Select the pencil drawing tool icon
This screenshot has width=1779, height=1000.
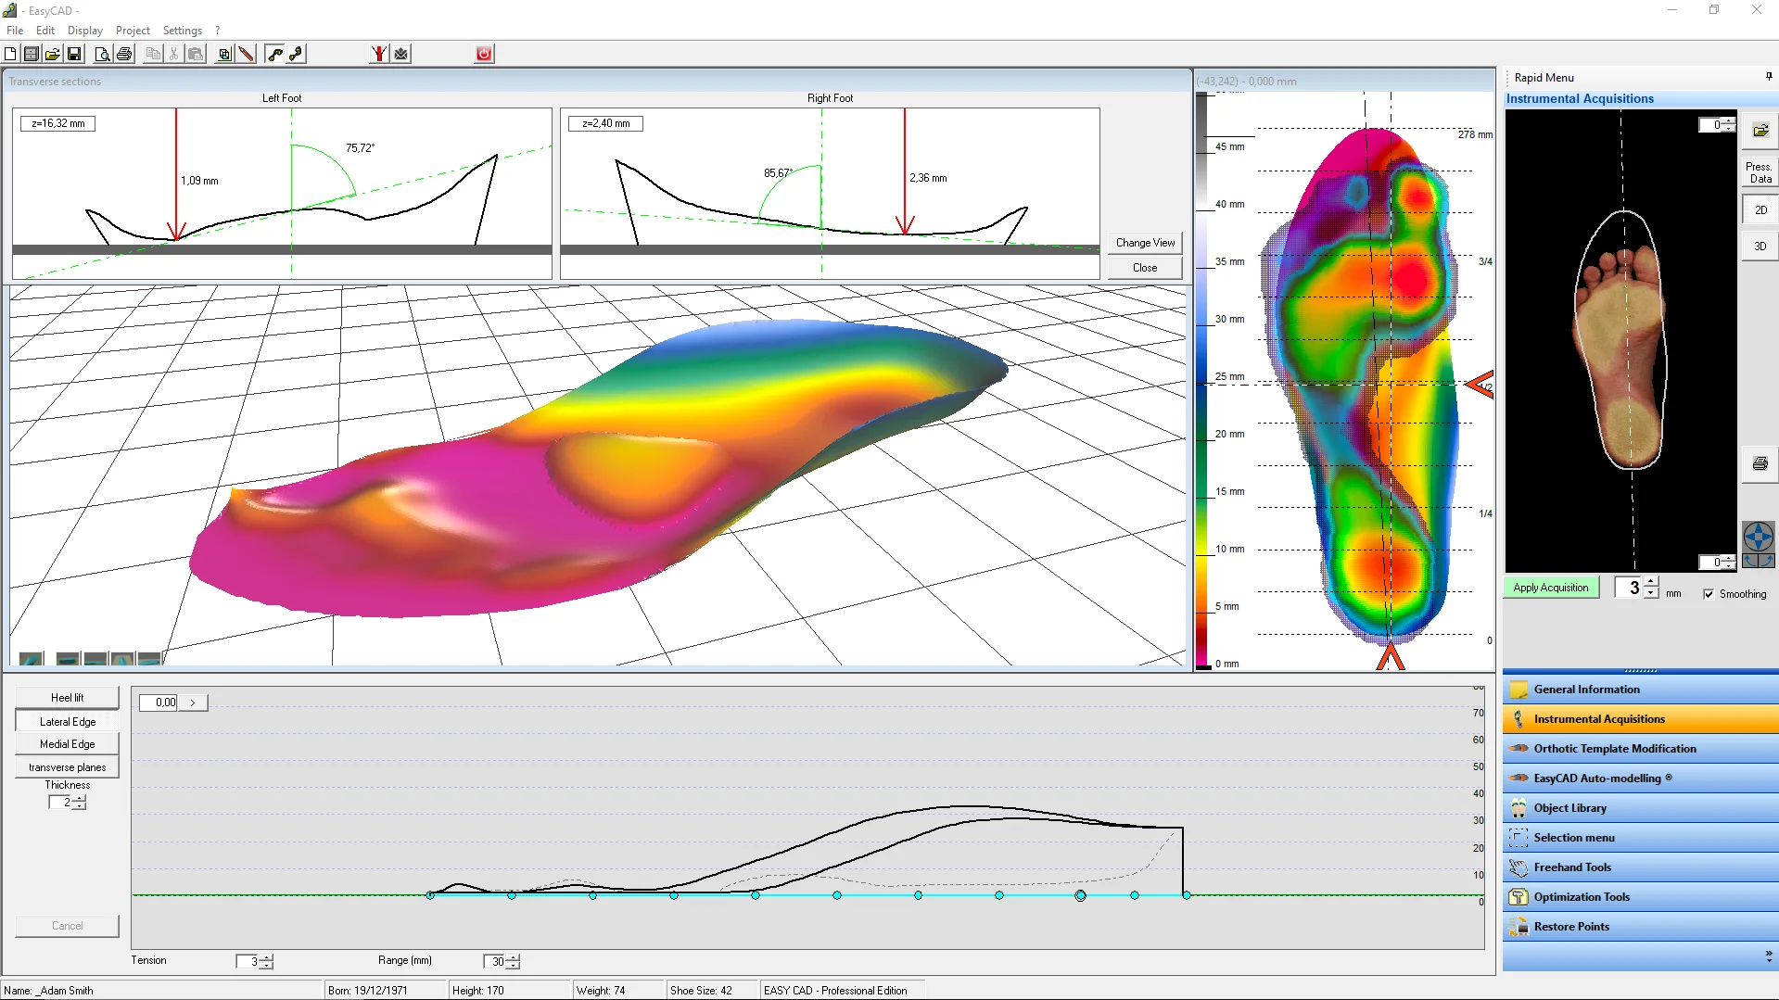click(247, 54)
